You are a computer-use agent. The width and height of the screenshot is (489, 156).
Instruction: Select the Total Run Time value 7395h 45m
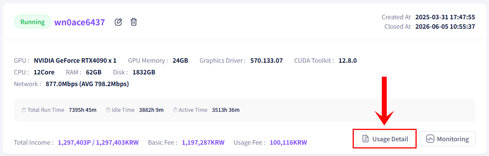coord(83,110)
